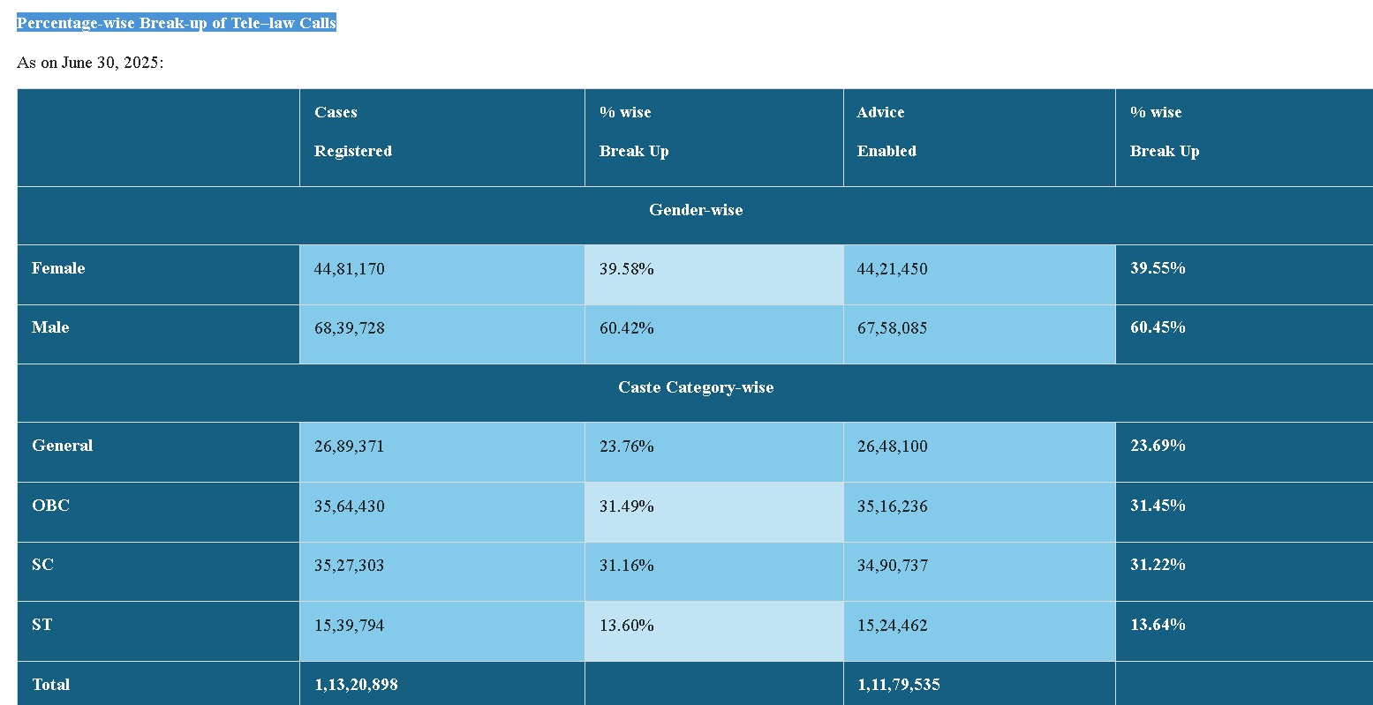Click the total cases value 1,13,20,898
The image size is (1373, 705).
coord(358,684)
